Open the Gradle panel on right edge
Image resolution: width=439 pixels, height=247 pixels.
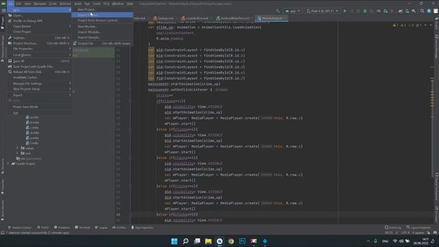(x=436, y=24)
